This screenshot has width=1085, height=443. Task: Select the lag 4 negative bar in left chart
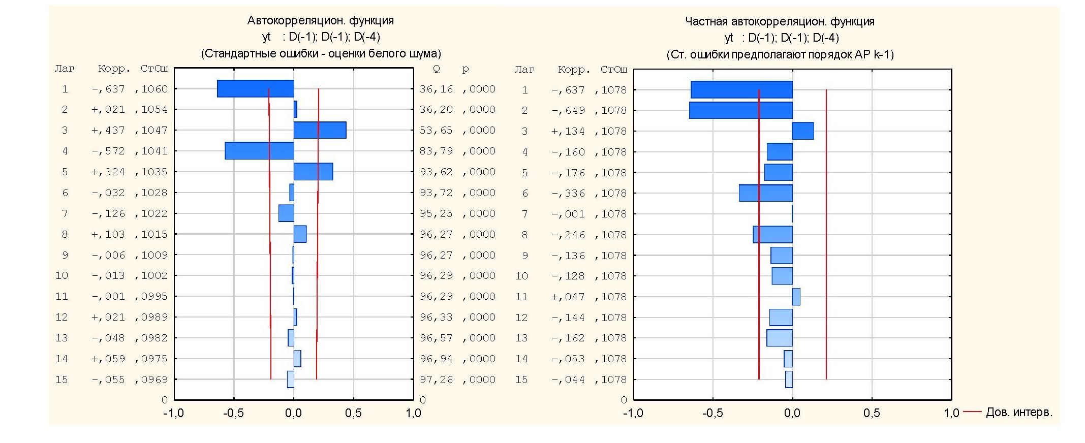tap(259, 151)
